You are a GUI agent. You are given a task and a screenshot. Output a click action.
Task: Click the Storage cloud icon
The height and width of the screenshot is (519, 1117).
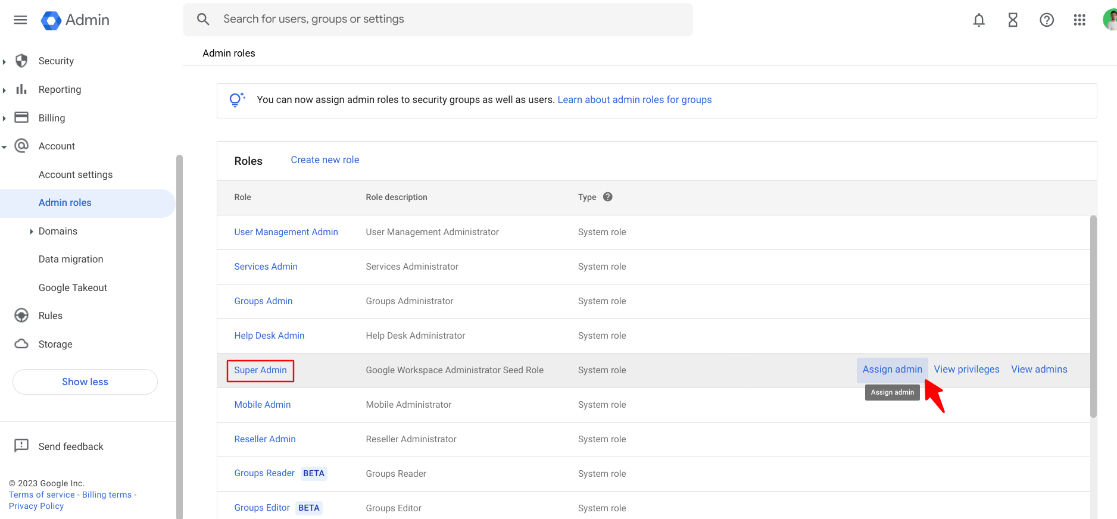(x=21, y=344)
